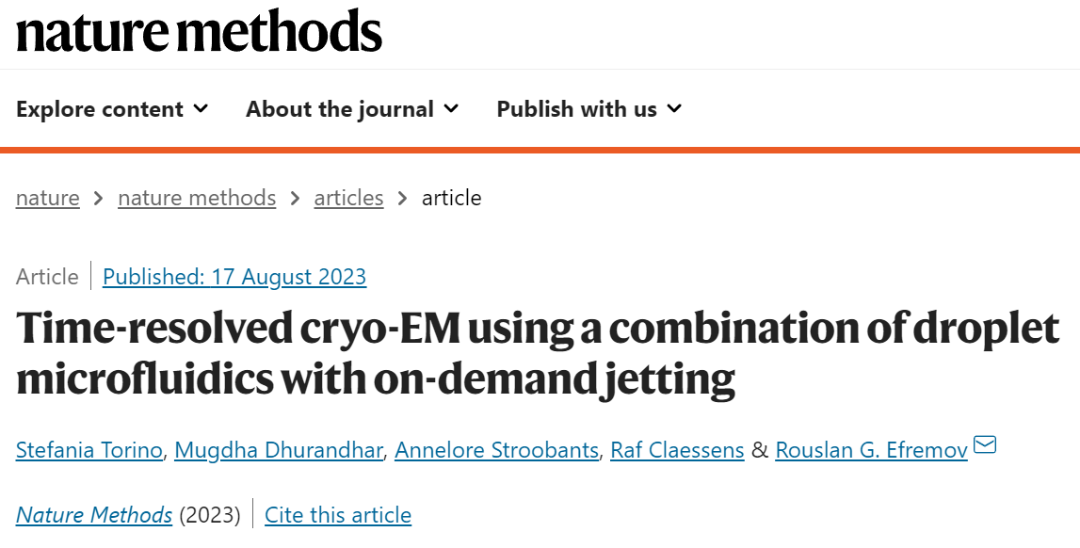Click the corresponding author envelope icon

pyautogui.click(x=985, y=444)
